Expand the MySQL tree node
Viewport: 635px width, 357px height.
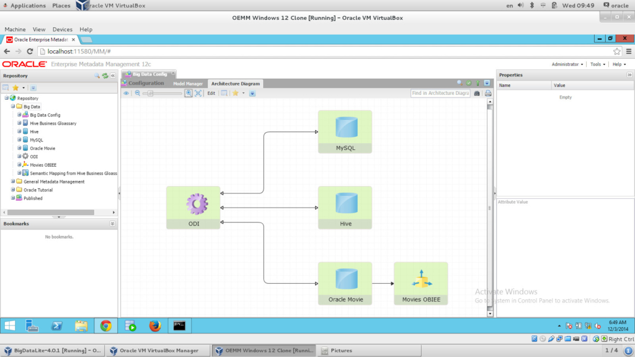tap(19, 139)
